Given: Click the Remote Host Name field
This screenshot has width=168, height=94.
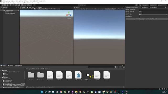Looking at the screenshot, I should [153, 9].
